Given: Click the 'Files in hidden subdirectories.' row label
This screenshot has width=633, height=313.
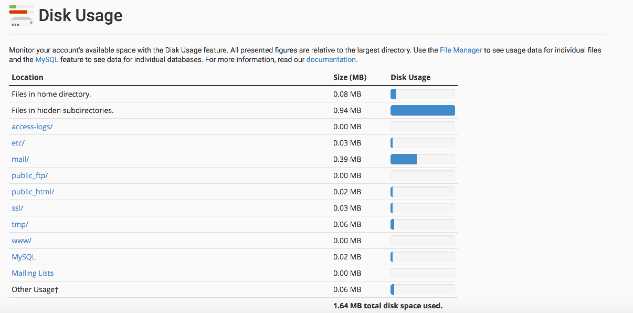Looking at the screenshot, I should (62, 110).
